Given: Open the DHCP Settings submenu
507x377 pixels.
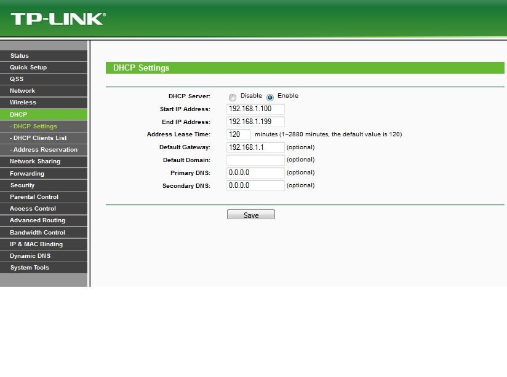Looking at the screenshot, I should coord(44,126).
